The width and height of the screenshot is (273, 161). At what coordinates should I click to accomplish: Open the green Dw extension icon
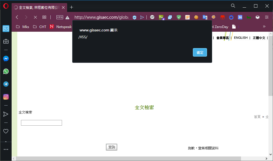click(161, 17)
